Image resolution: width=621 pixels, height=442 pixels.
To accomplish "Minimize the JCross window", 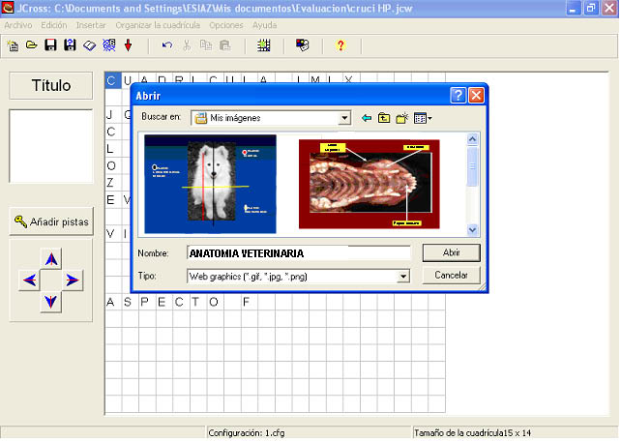I will pyautogui.click(x=573, y=8).
